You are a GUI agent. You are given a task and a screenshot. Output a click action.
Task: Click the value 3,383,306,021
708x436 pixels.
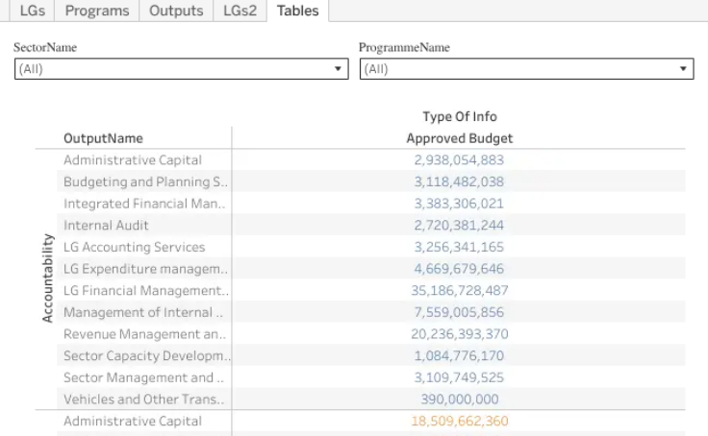click(459, 204)
